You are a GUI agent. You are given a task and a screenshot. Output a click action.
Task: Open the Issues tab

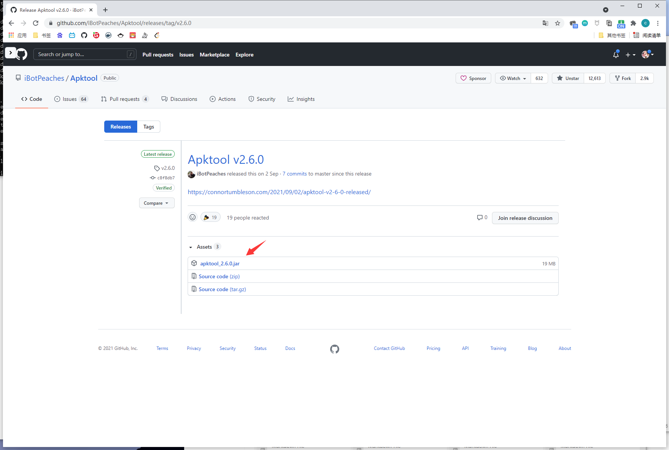70,99
